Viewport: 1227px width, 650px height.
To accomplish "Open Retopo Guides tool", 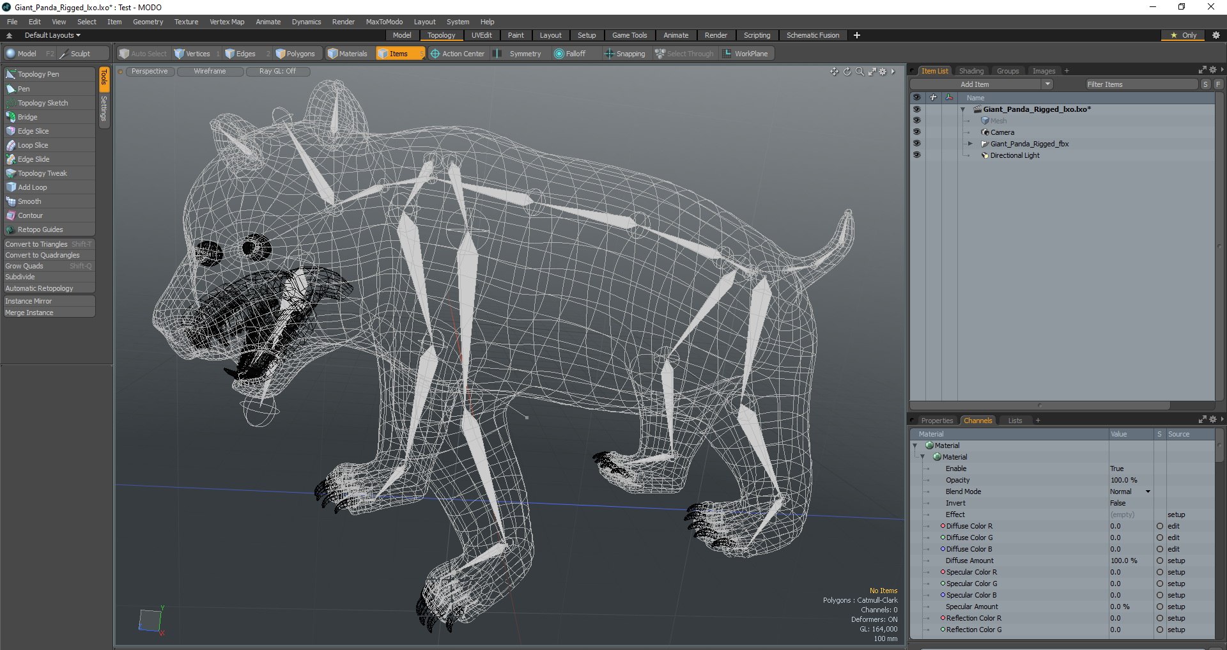I will pos(49,229).
